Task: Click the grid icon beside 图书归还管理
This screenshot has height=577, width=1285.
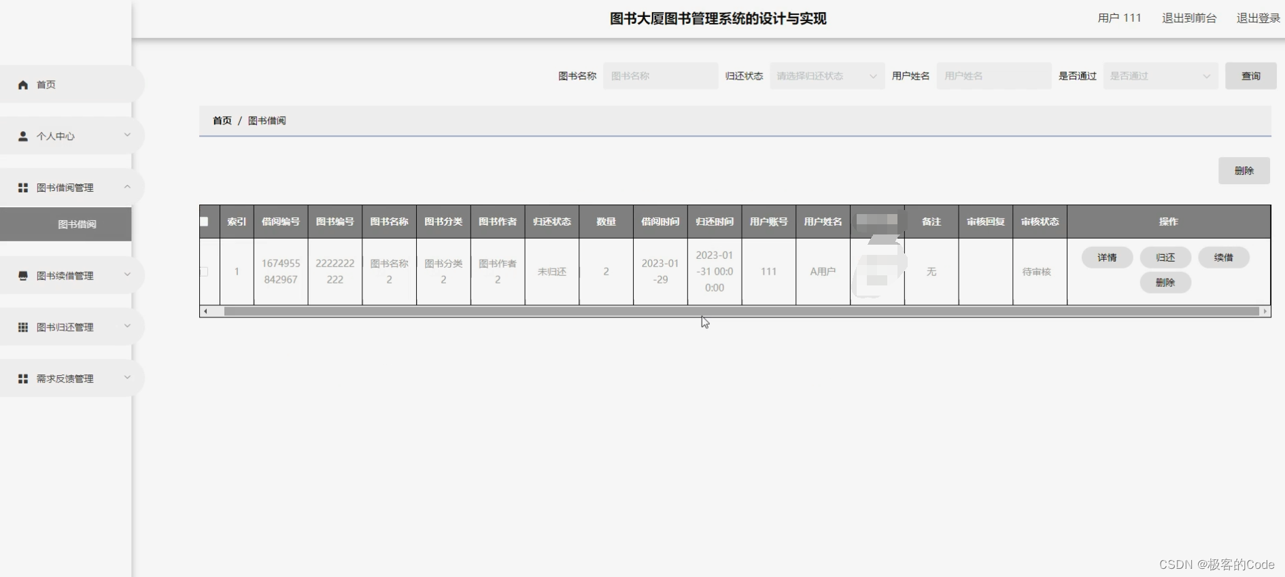Action: (23, 328)
